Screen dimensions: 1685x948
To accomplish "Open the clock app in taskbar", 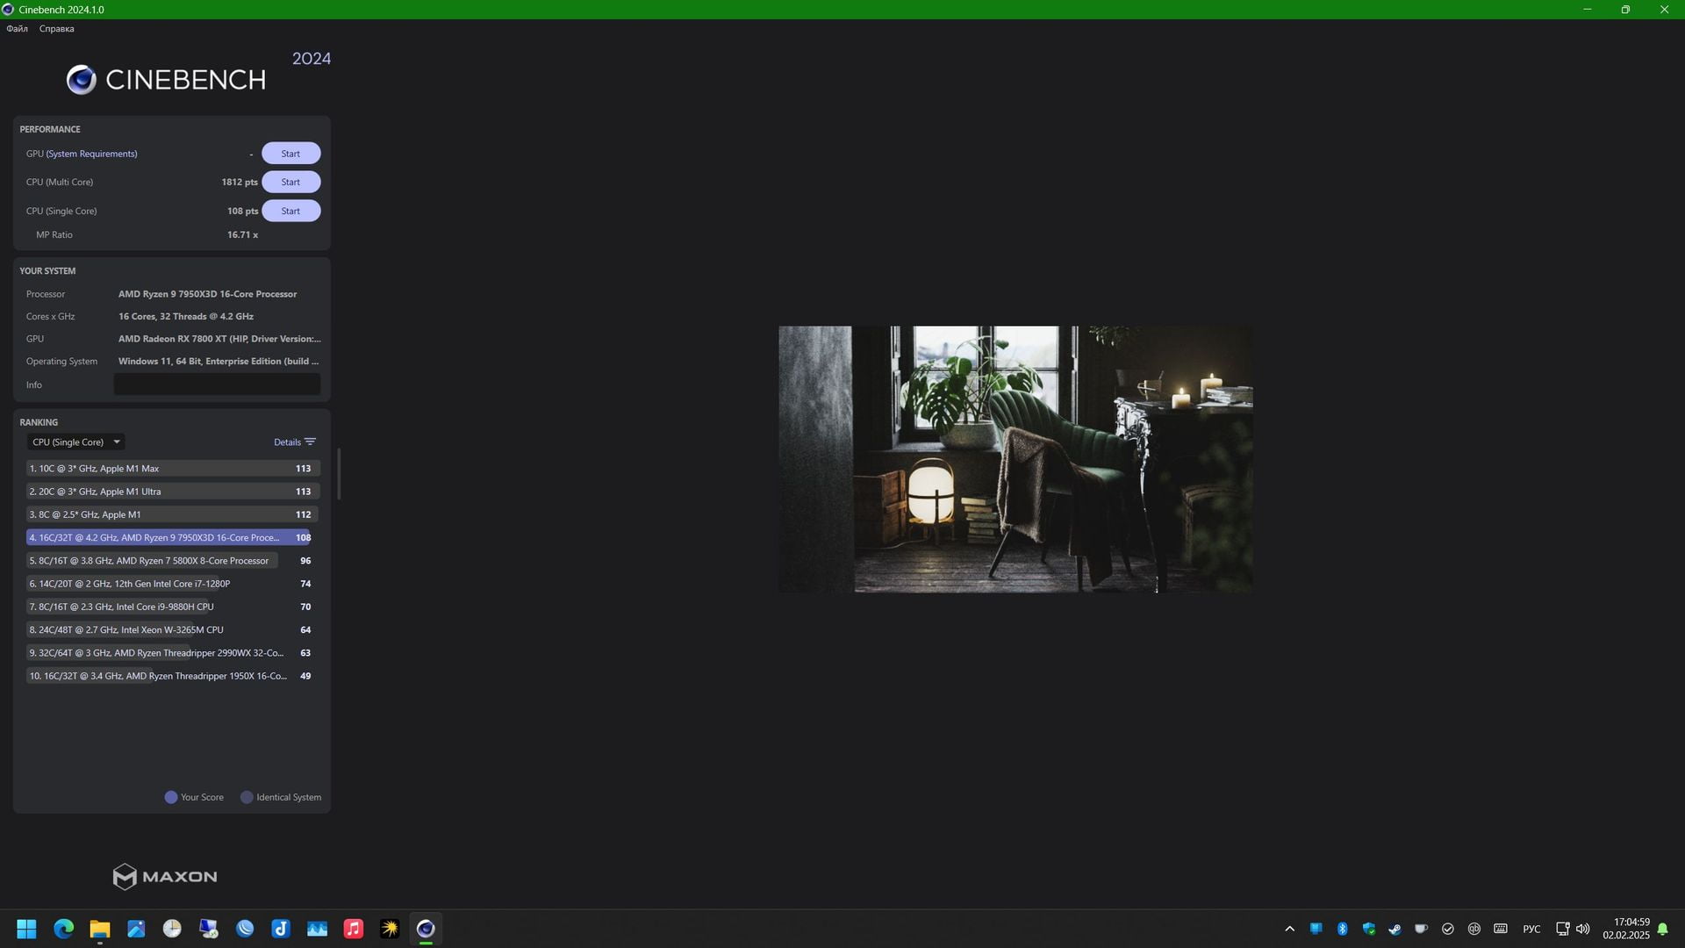I will point(172,929).
